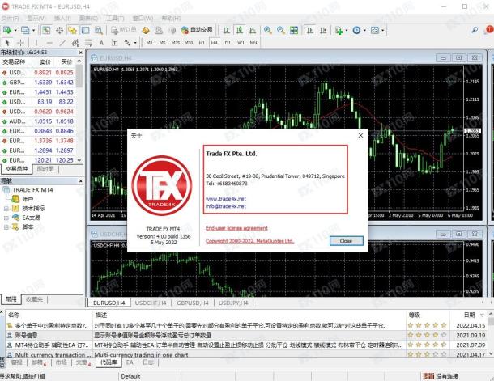Toggle the Terminal panel
Screen dimensions: 494x381
[x=85, y=30]
